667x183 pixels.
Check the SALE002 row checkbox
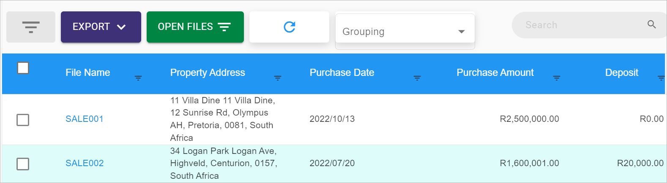[23, 164]
